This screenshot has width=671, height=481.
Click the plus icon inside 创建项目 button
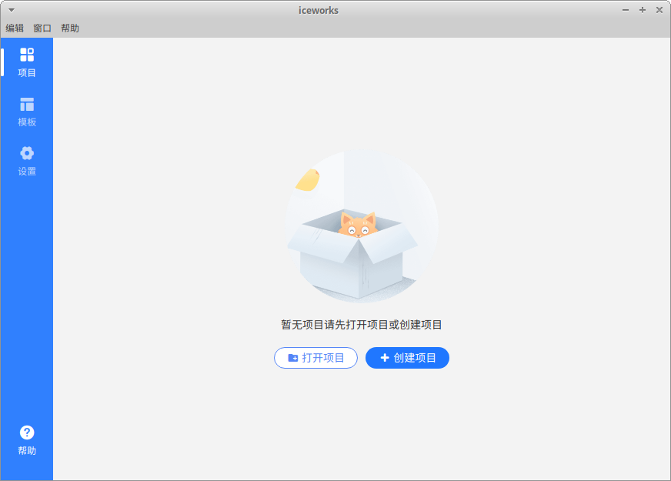point(385,357)
